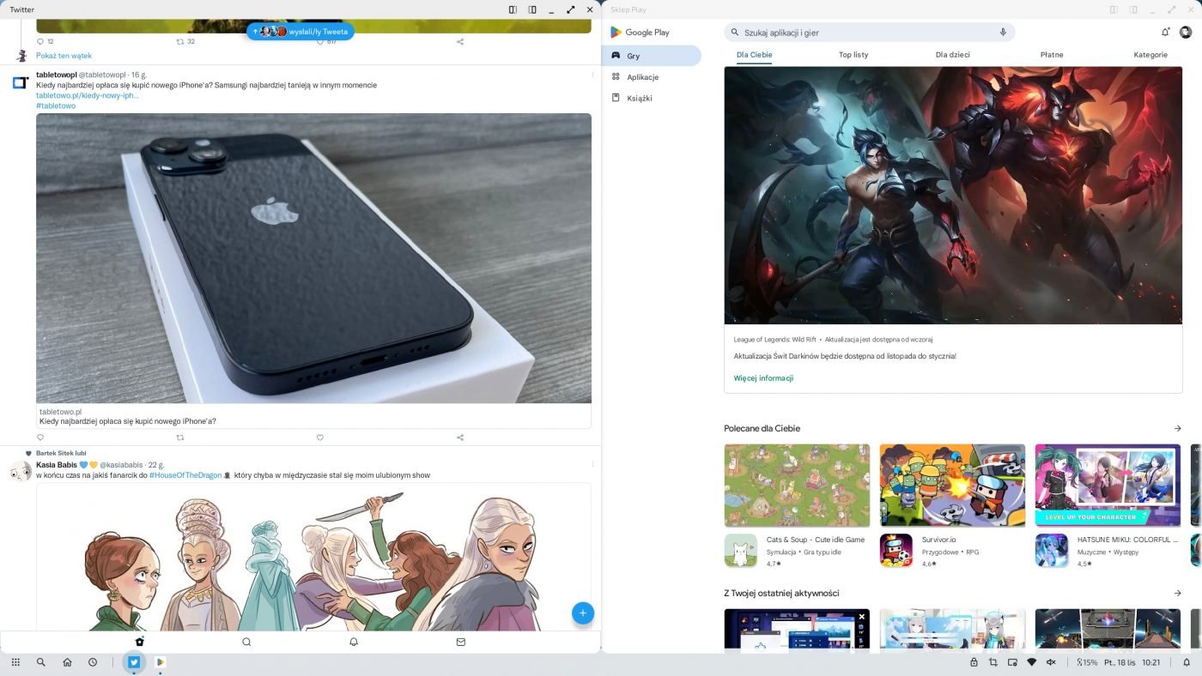Open the tabletowo.pl/kiedy-nowy-iph link
This screenshot has width=1202, height=676.
(87, 95)
